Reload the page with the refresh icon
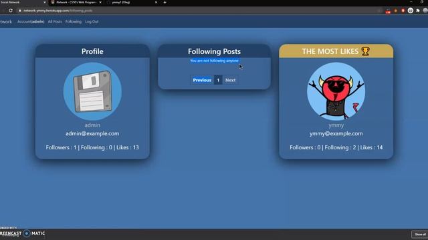The image size is (428, 240). coord(11,11)
